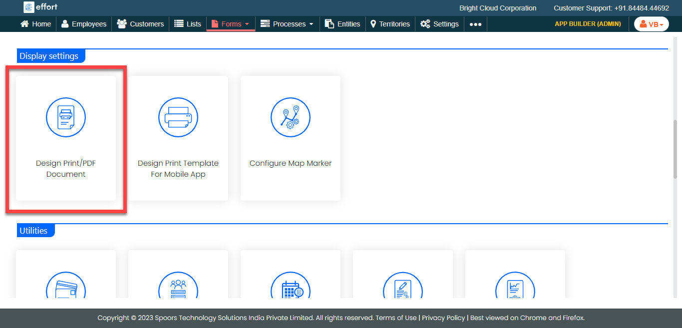Open the Terms of Use link

click(x=396, y=318)
